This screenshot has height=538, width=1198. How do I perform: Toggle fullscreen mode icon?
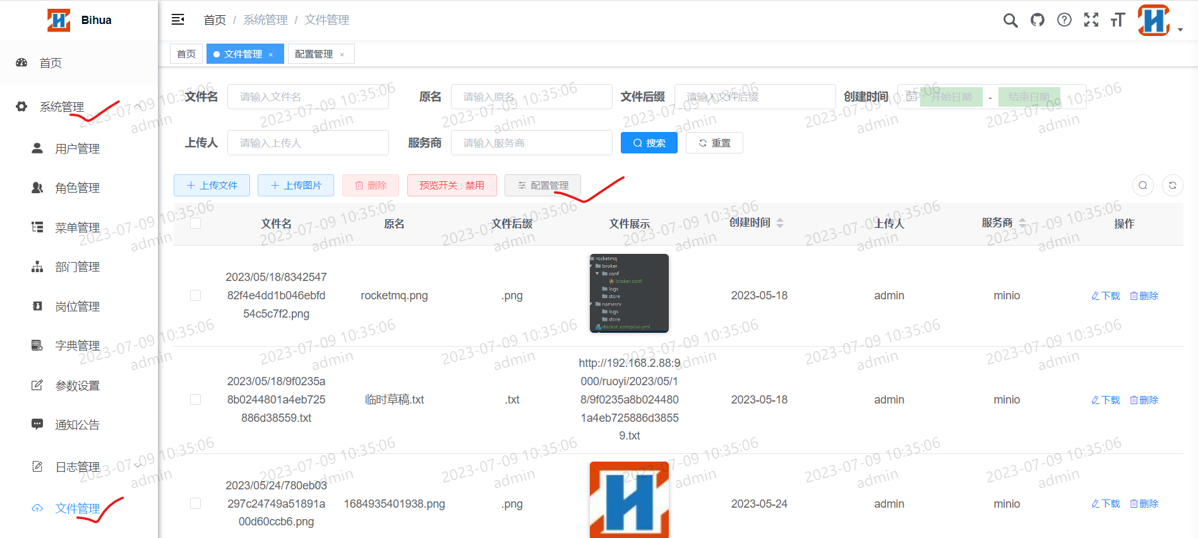[x=1091, y=20]
